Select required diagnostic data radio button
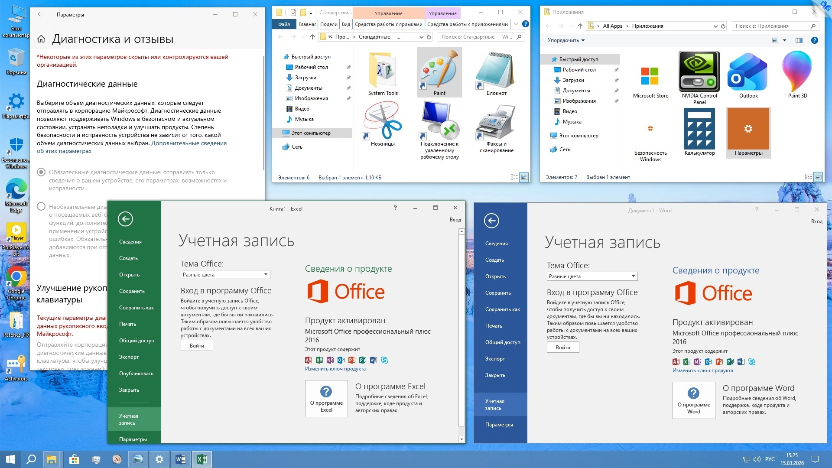 point(41,172)
